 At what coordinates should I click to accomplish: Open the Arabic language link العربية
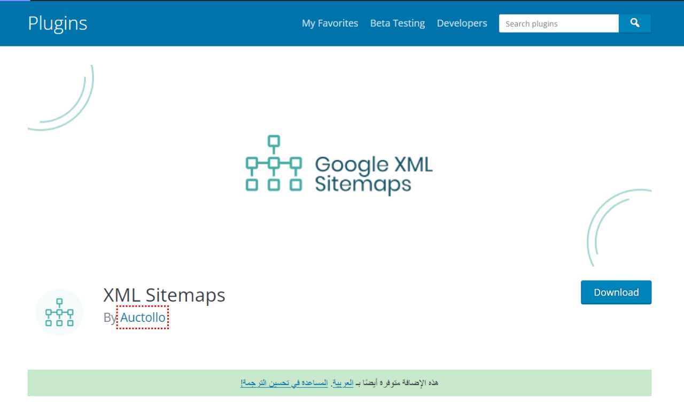(x=343, y=383)
